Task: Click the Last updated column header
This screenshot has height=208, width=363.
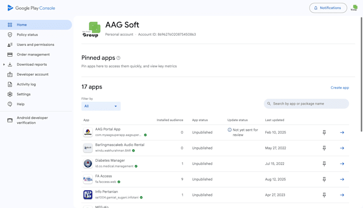Action: coord(274,120)
